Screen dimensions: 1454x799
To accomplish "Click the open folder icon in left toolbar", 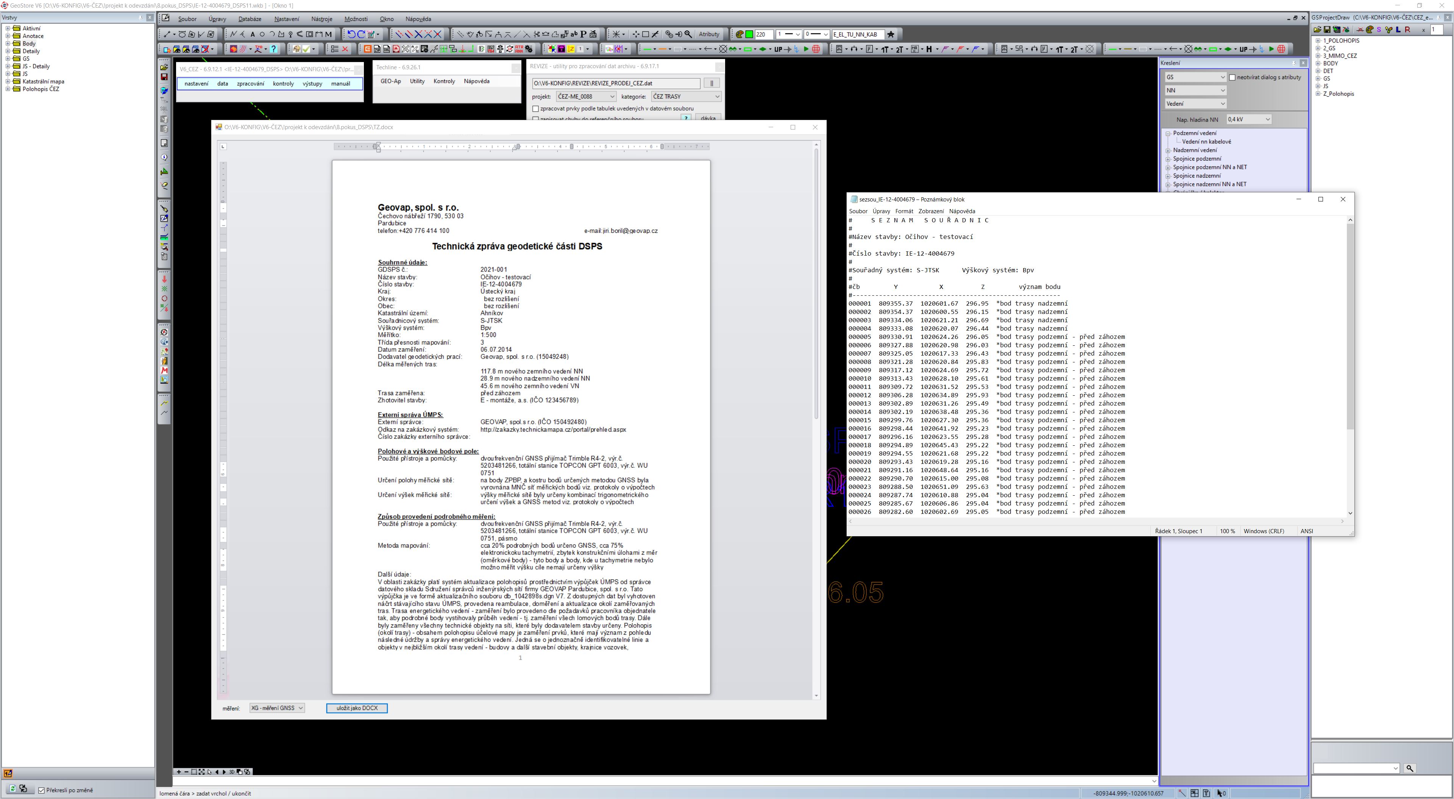I will coord(164,67).
